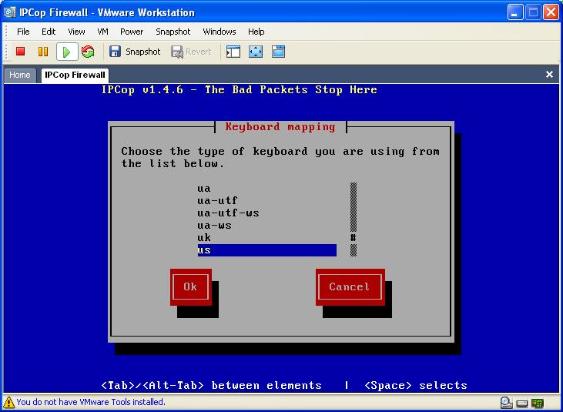Select the 'ua-ws' keyboard layout
563x412 pixels.
click(x=266, y=226)
